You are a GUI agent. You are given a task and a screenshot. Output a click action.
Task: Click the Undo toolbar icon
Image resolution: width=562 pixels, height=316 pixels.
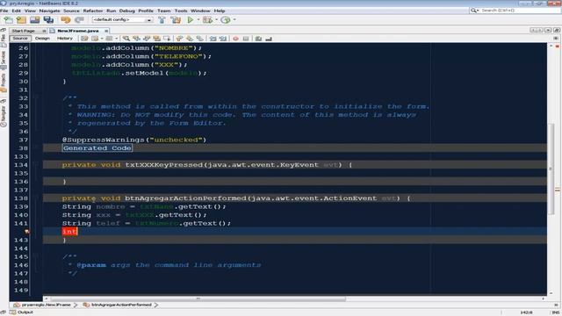coord(66,20)
